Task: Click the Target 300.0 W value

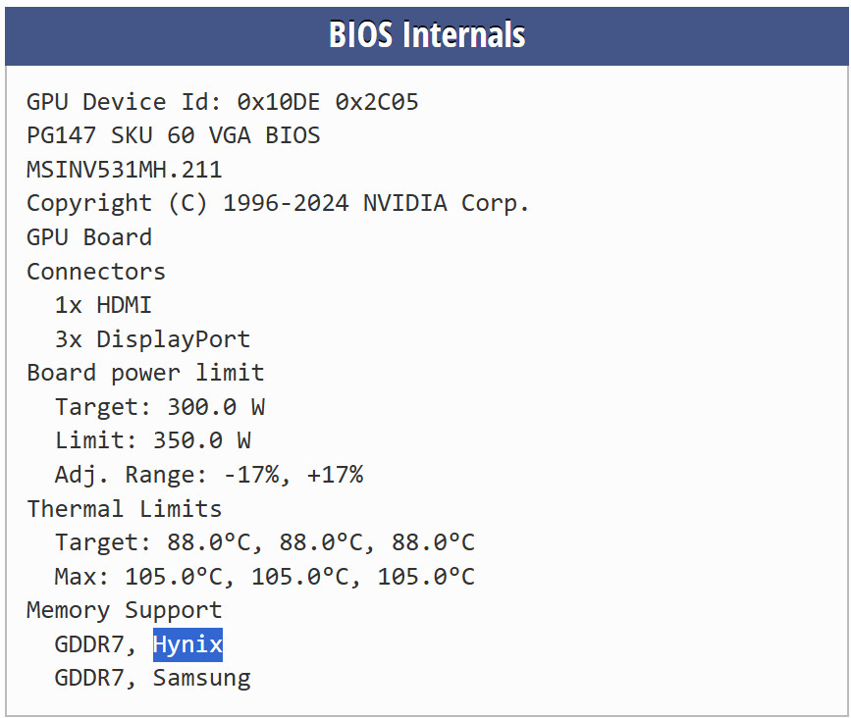Action: (160, 407)
